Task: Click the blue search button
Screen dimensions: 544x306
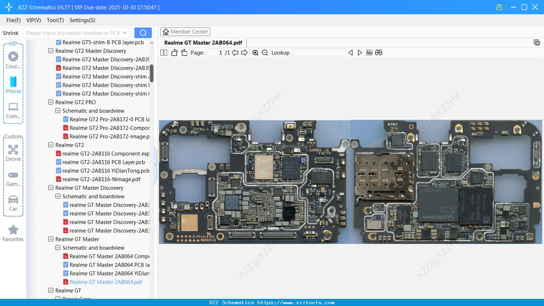Action: [x=143, y=33]
